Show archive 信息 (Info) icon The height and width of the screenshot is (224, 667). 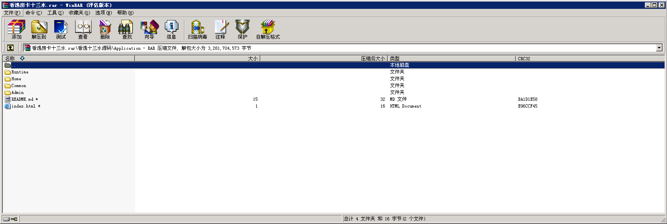coord(172,29)
